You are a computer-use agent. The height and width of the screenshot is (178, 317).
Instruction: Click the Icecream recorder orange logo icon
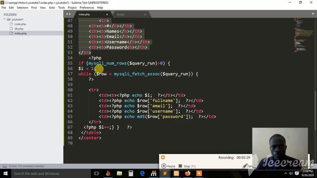163,157
